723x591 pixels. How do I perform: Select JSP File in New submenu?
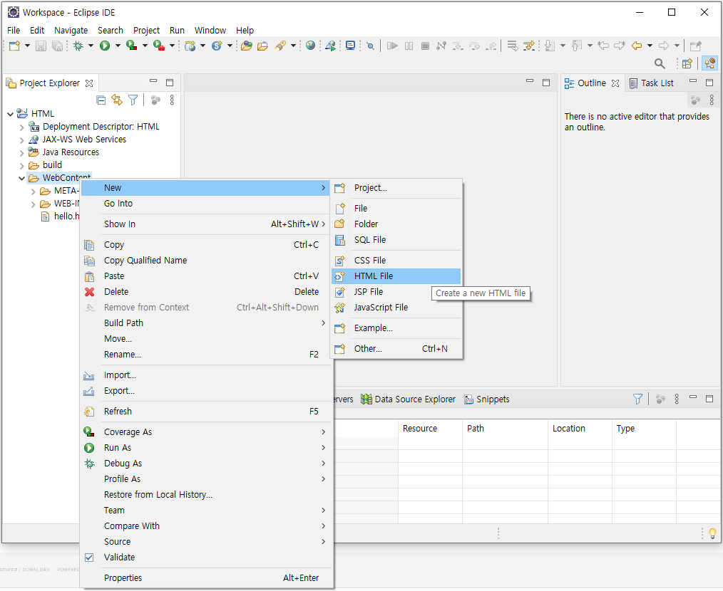coord(396,292)
